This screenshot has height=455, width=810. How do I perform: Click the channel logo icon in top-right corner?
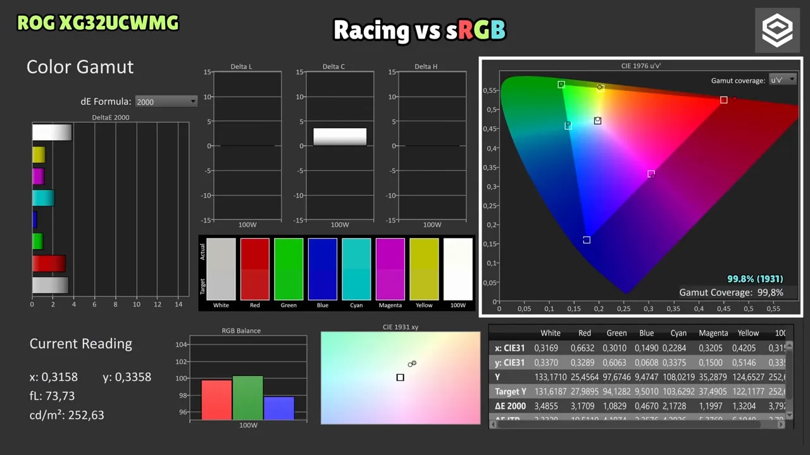(777, 30)
